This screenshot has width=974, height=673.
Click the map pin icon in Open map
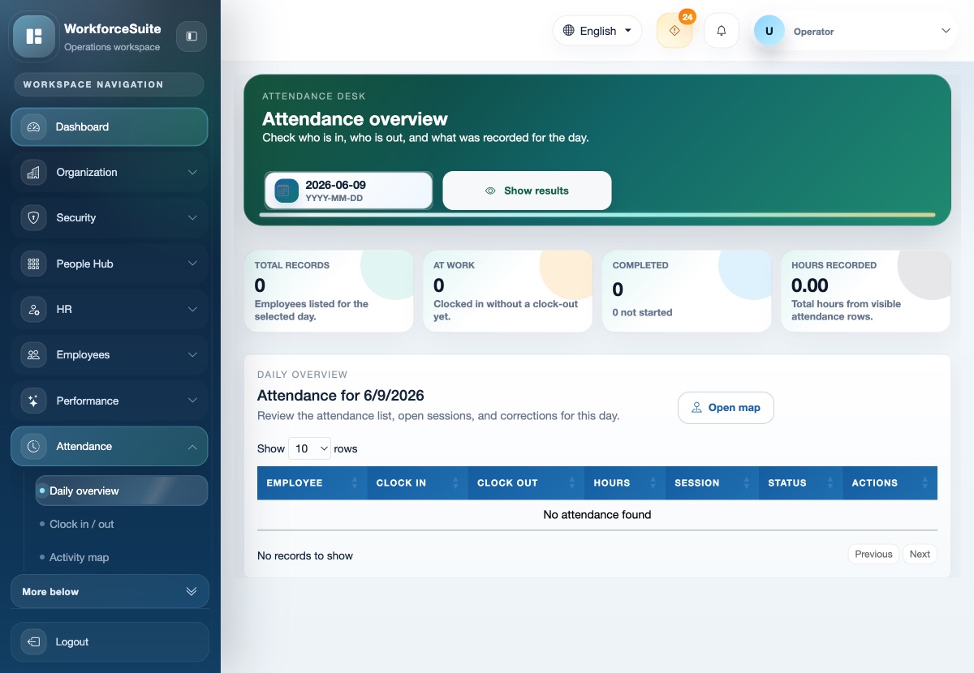(696, 408)
